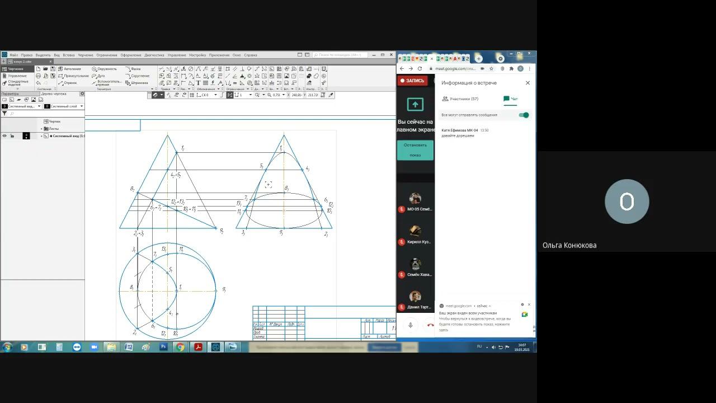Open the paperclip snapping dropdown arrow
This screenshot has height=403, width=716.
point(162,95)
